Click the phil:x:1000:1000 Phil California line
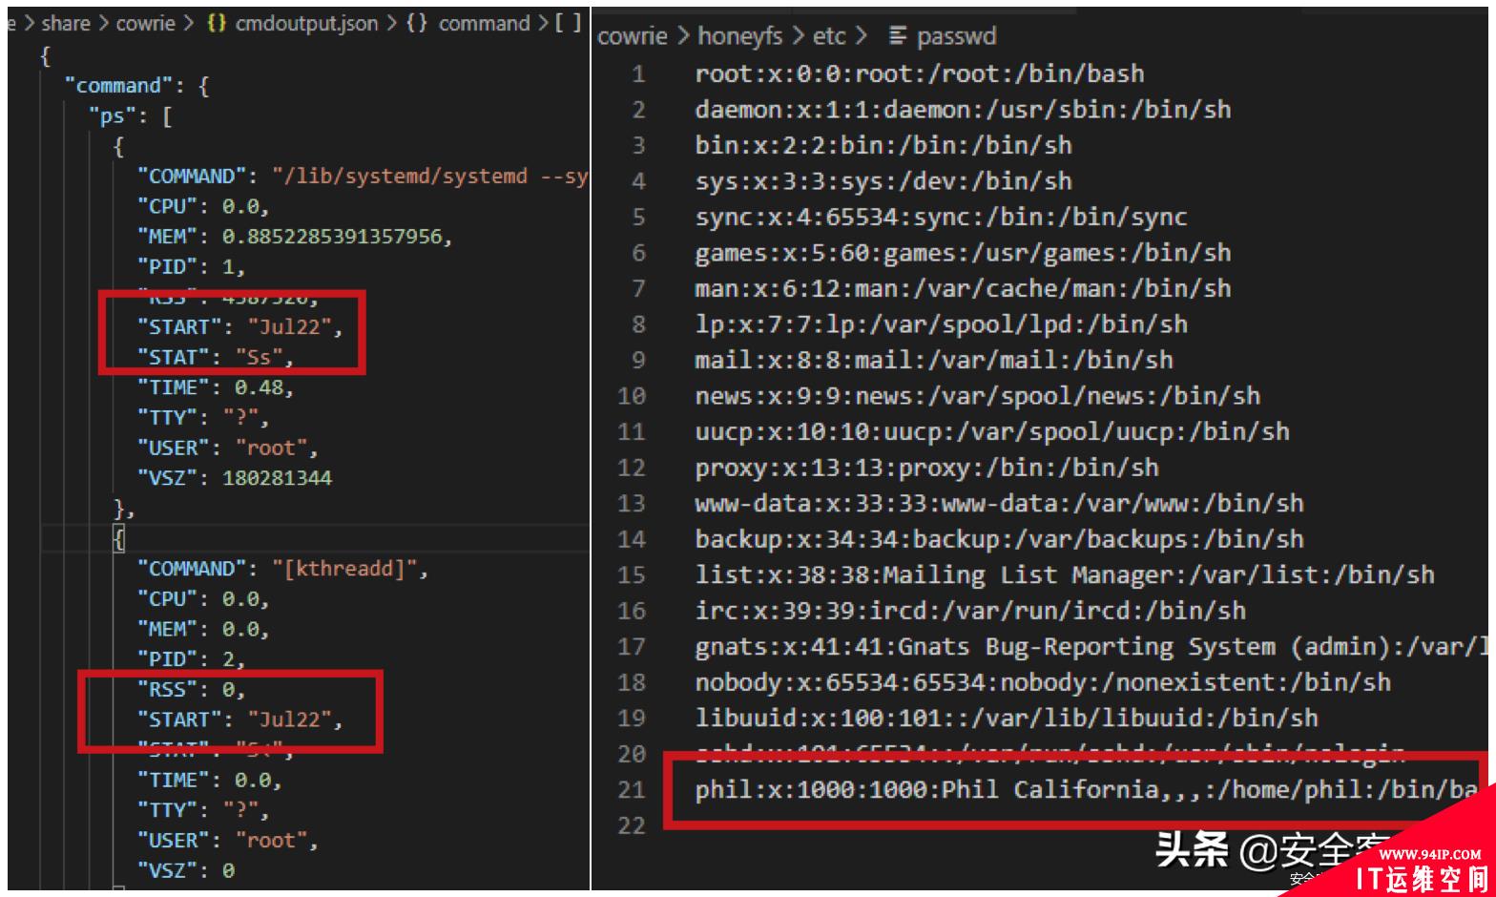The height and width of the screenshot is (897, 1496). pos(1087,790)
